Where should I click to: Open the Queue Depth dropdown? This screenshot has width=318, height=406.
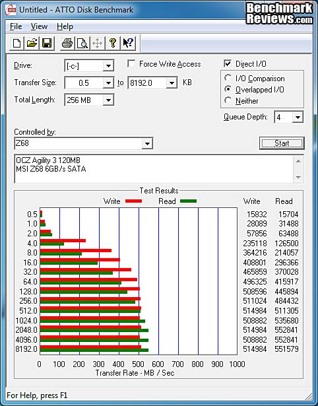tap(298, 118)
